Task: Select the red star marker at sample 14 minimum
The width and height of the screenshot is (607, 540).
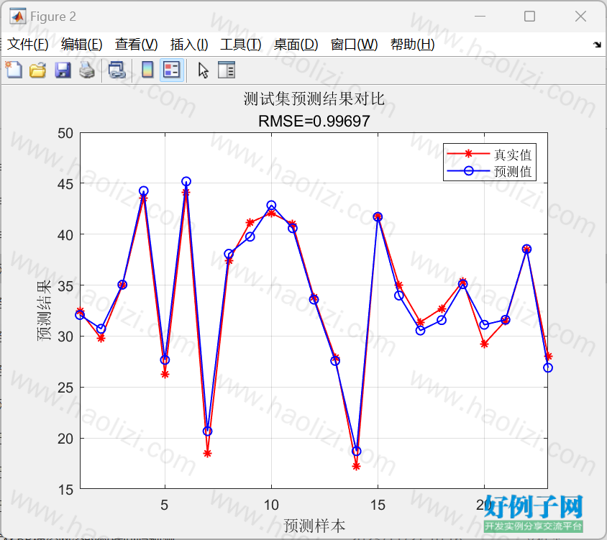Action: 356,467
